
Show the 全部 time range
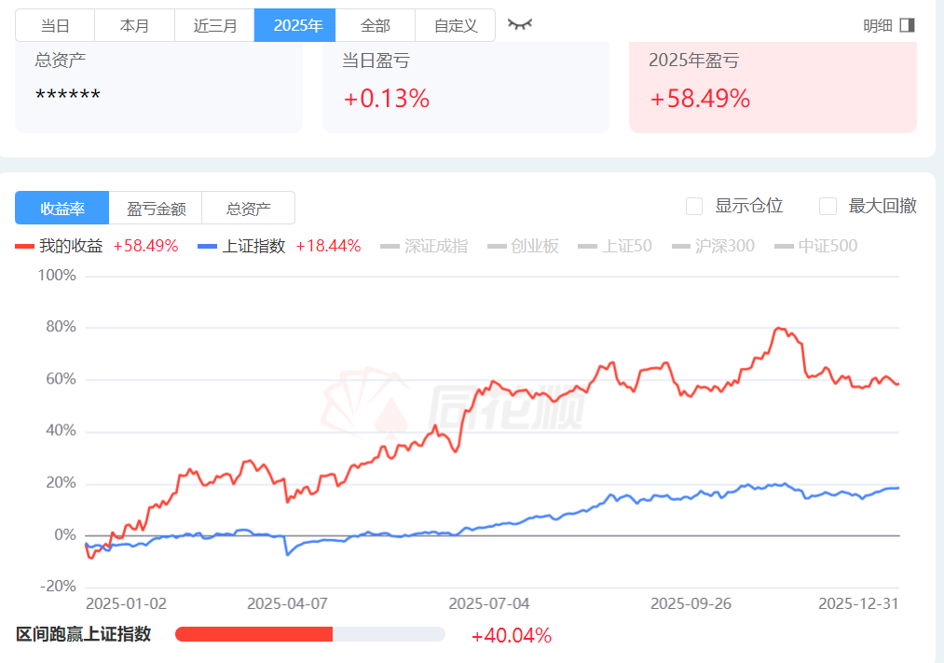tap(375, 25)
